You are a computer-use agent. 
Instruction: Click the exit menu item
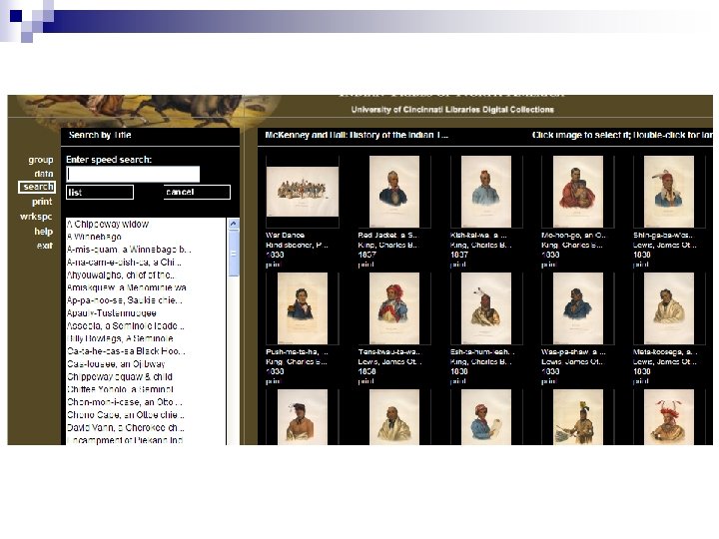pyautogui.click(x=45, y=246)
